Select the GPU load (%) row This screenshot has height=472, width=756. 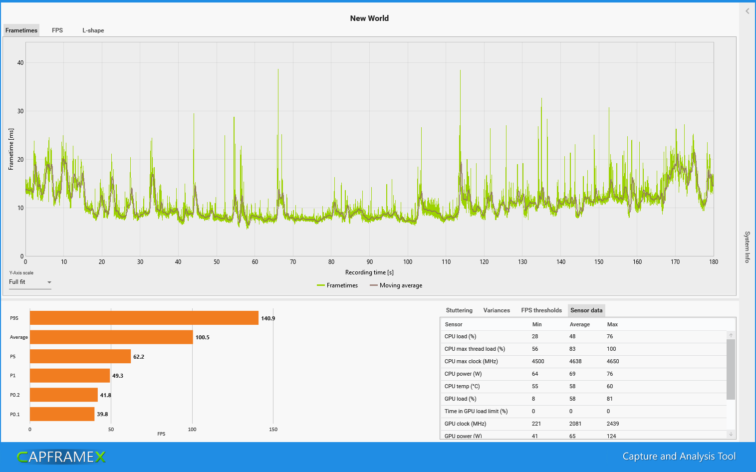coord(583,399)
